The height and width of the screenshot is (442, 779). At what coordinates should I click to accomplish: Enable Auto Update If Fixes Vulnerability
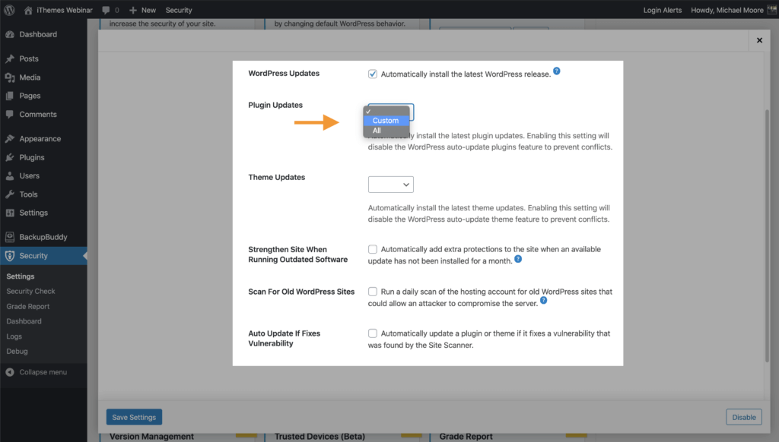point(373,333)
